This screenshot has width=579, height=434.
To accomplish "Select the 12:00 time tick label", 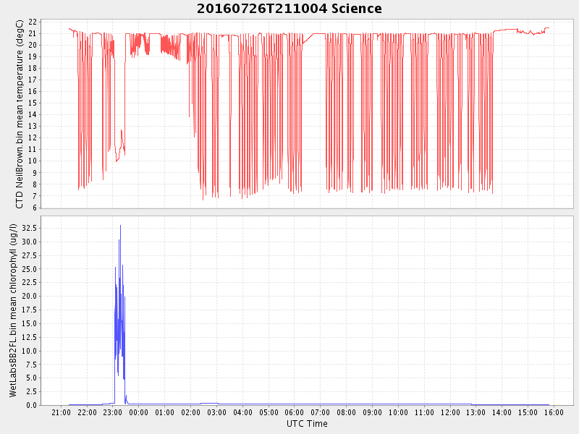I will [450, 412].
